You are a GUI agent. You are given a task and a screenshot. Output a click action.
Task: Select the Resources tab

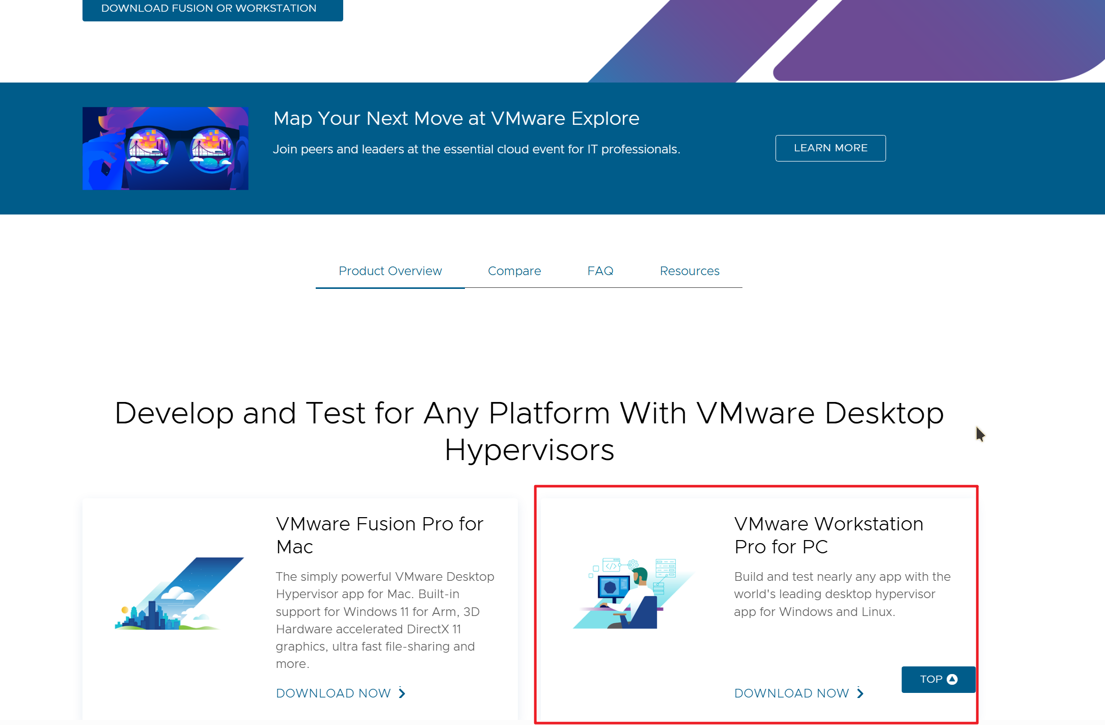pyautogui.click(x=689, y=271)
